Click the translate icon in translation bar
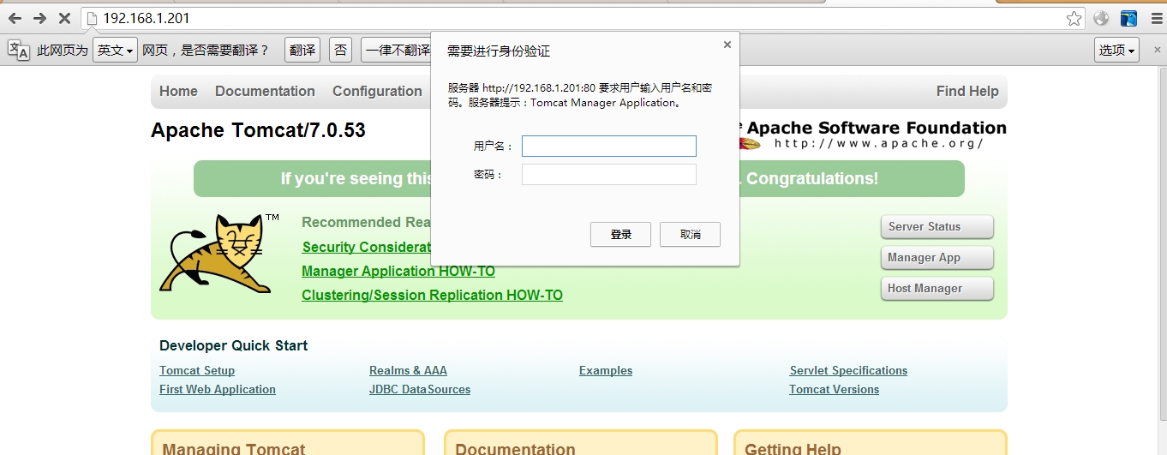Image resolution: width=1167 pixels, height=455 pixels. pos(18,51)
